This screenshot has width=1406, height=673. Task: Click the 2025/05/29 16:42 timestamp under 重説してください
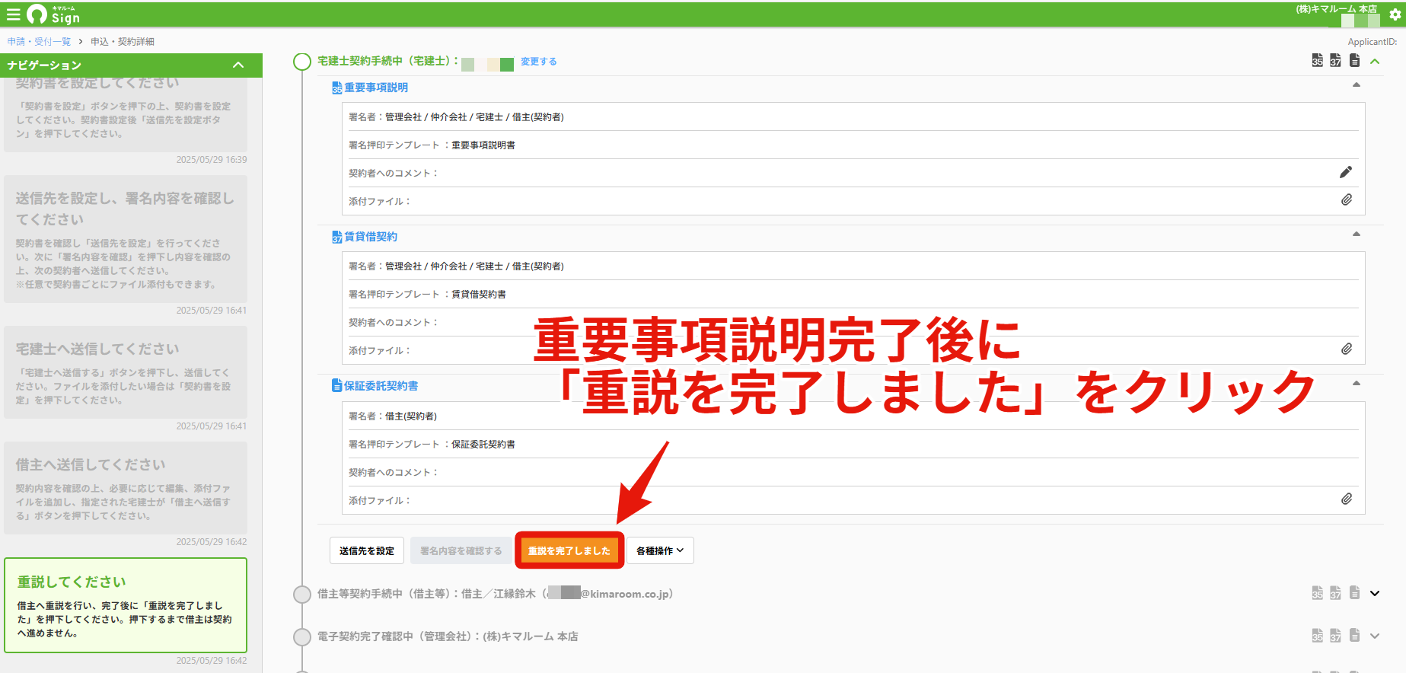click(212, 661)
